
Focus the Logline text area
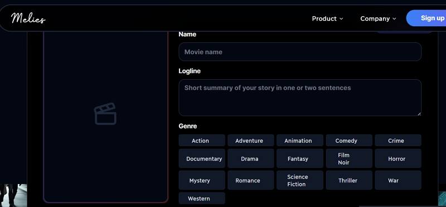click(300, 98)
